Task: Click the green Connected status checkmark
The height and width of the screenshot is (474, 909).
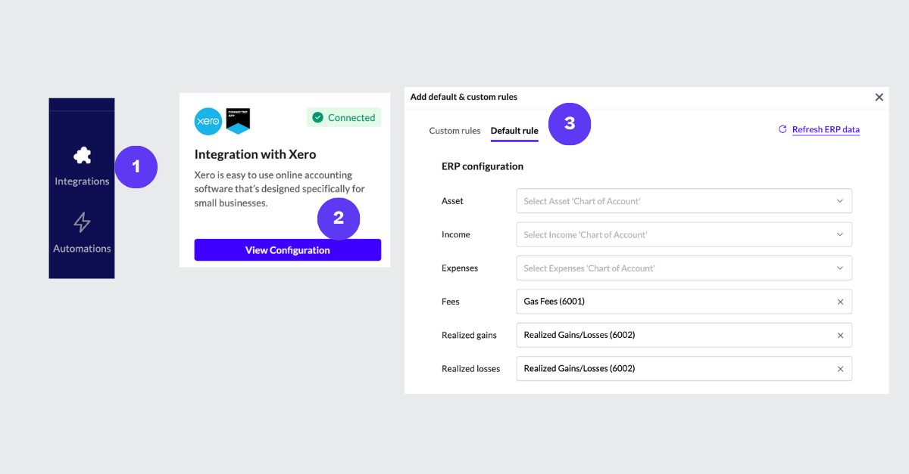Action: click(x=318, y=117)
